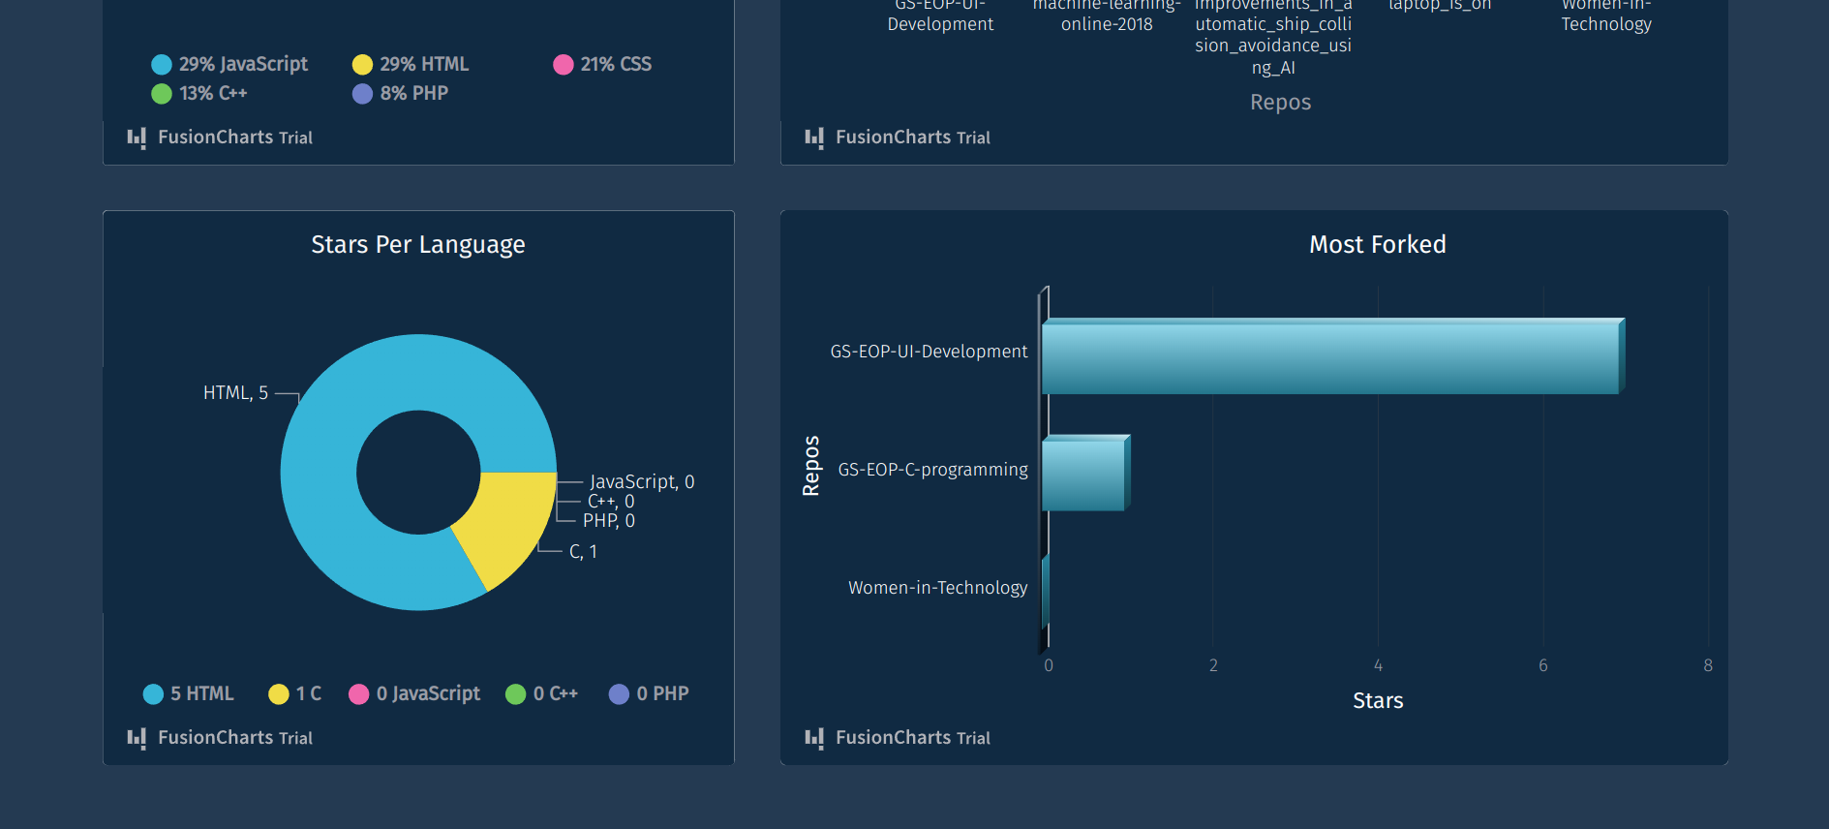Image resolution: width=1829 pixels, height=829 pixels.
Task: Click the horizontal Repos axis title in top chart
Action: click(x=1280, y=103)
